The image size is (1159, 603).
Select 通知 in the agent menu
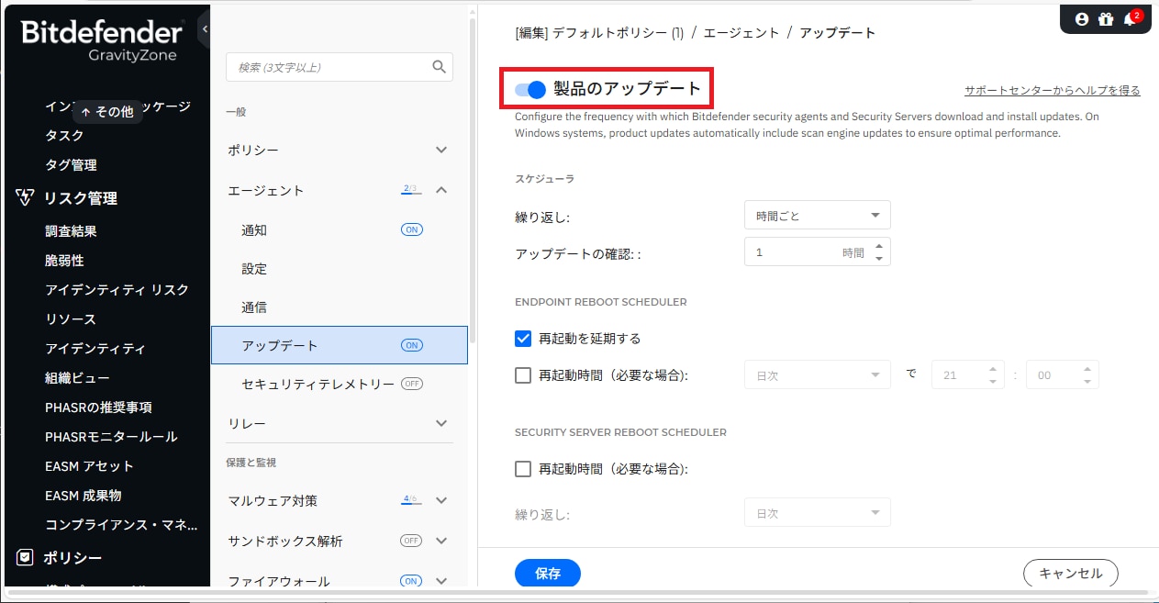tap(254, 230)
